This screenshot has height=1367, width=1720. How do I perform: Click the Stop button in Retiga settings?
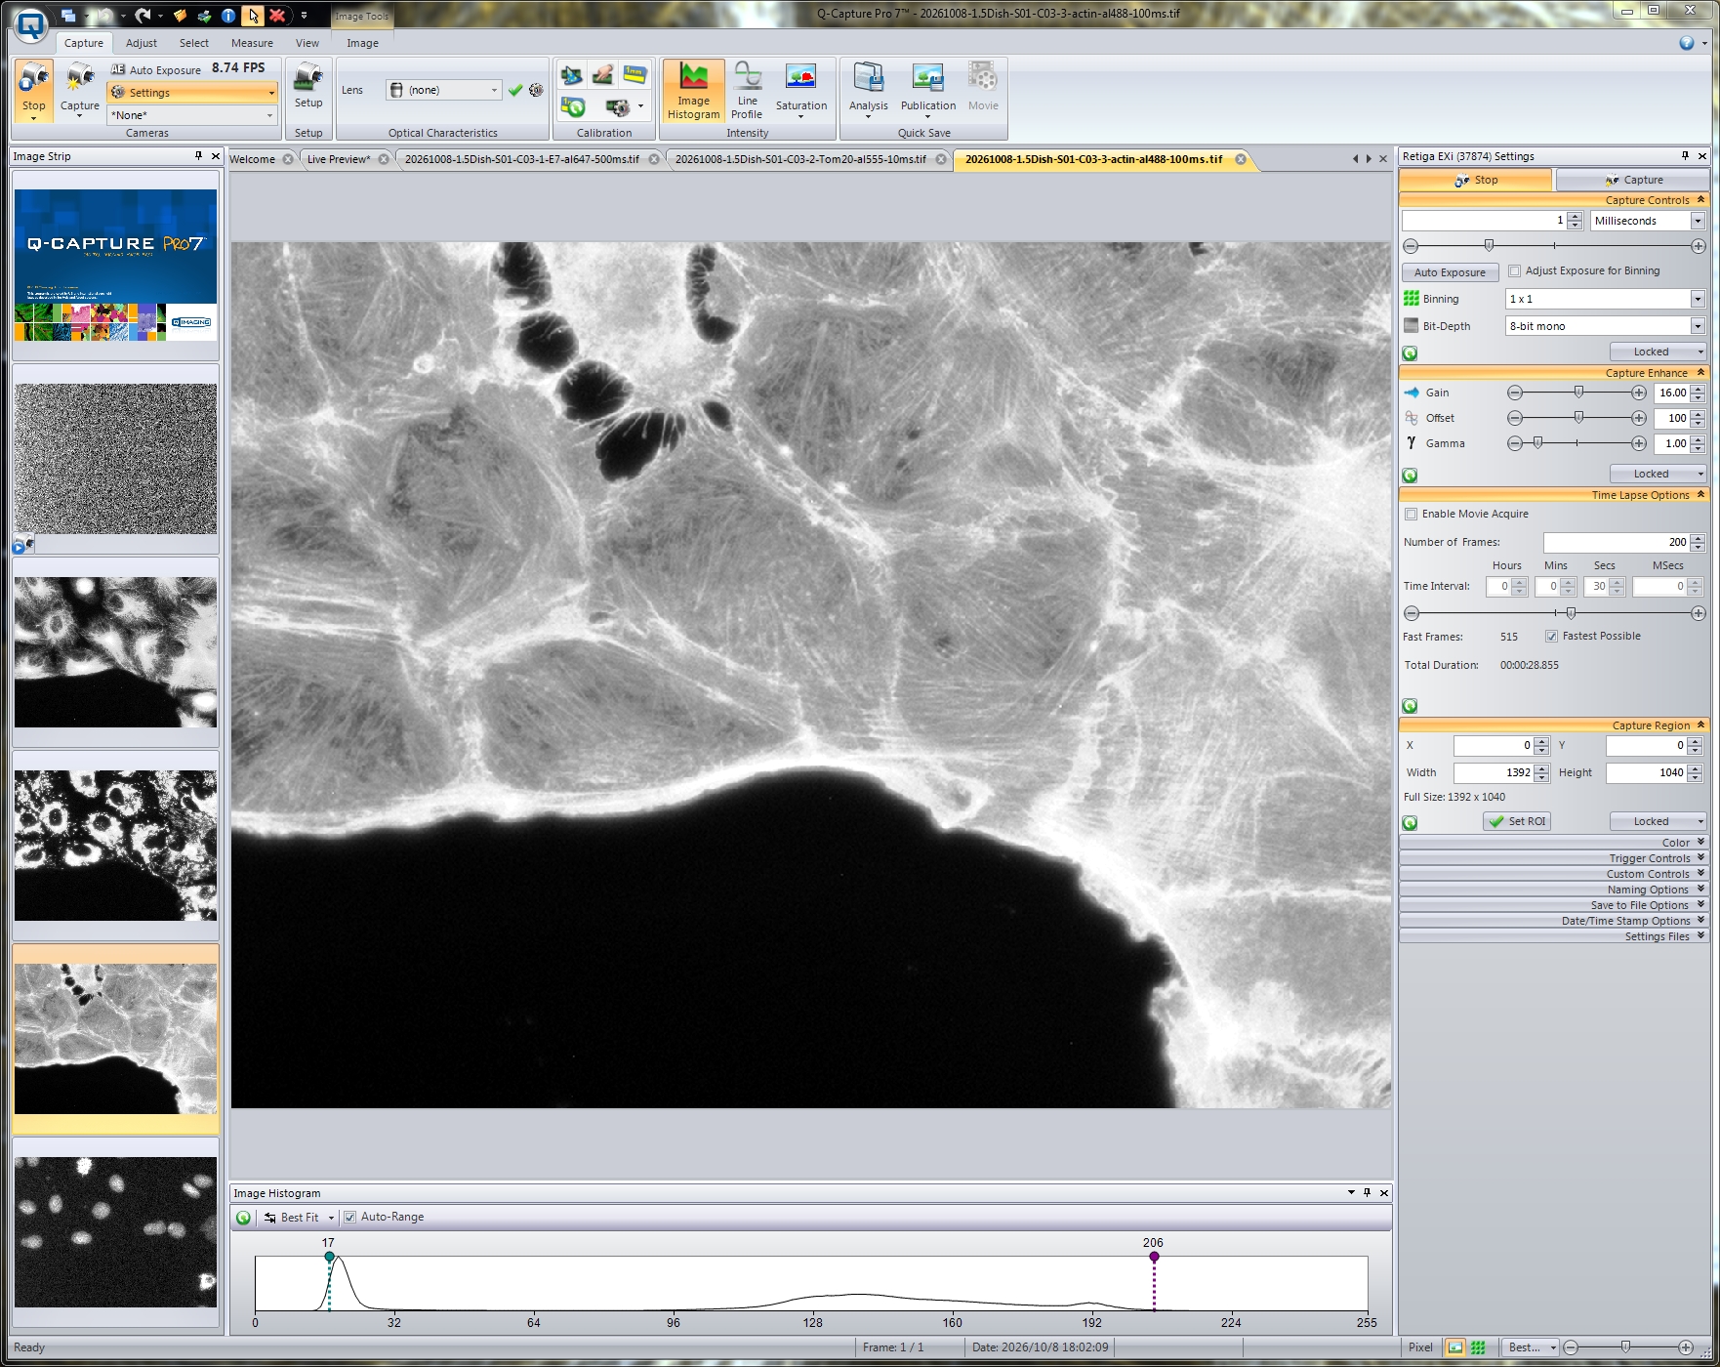click(x=1475, y=180)
